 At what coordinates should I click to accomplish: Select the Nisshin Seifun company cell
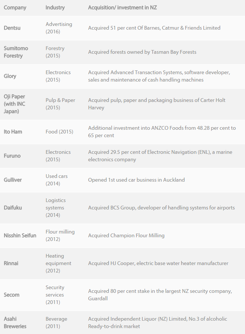click(20, 235)
